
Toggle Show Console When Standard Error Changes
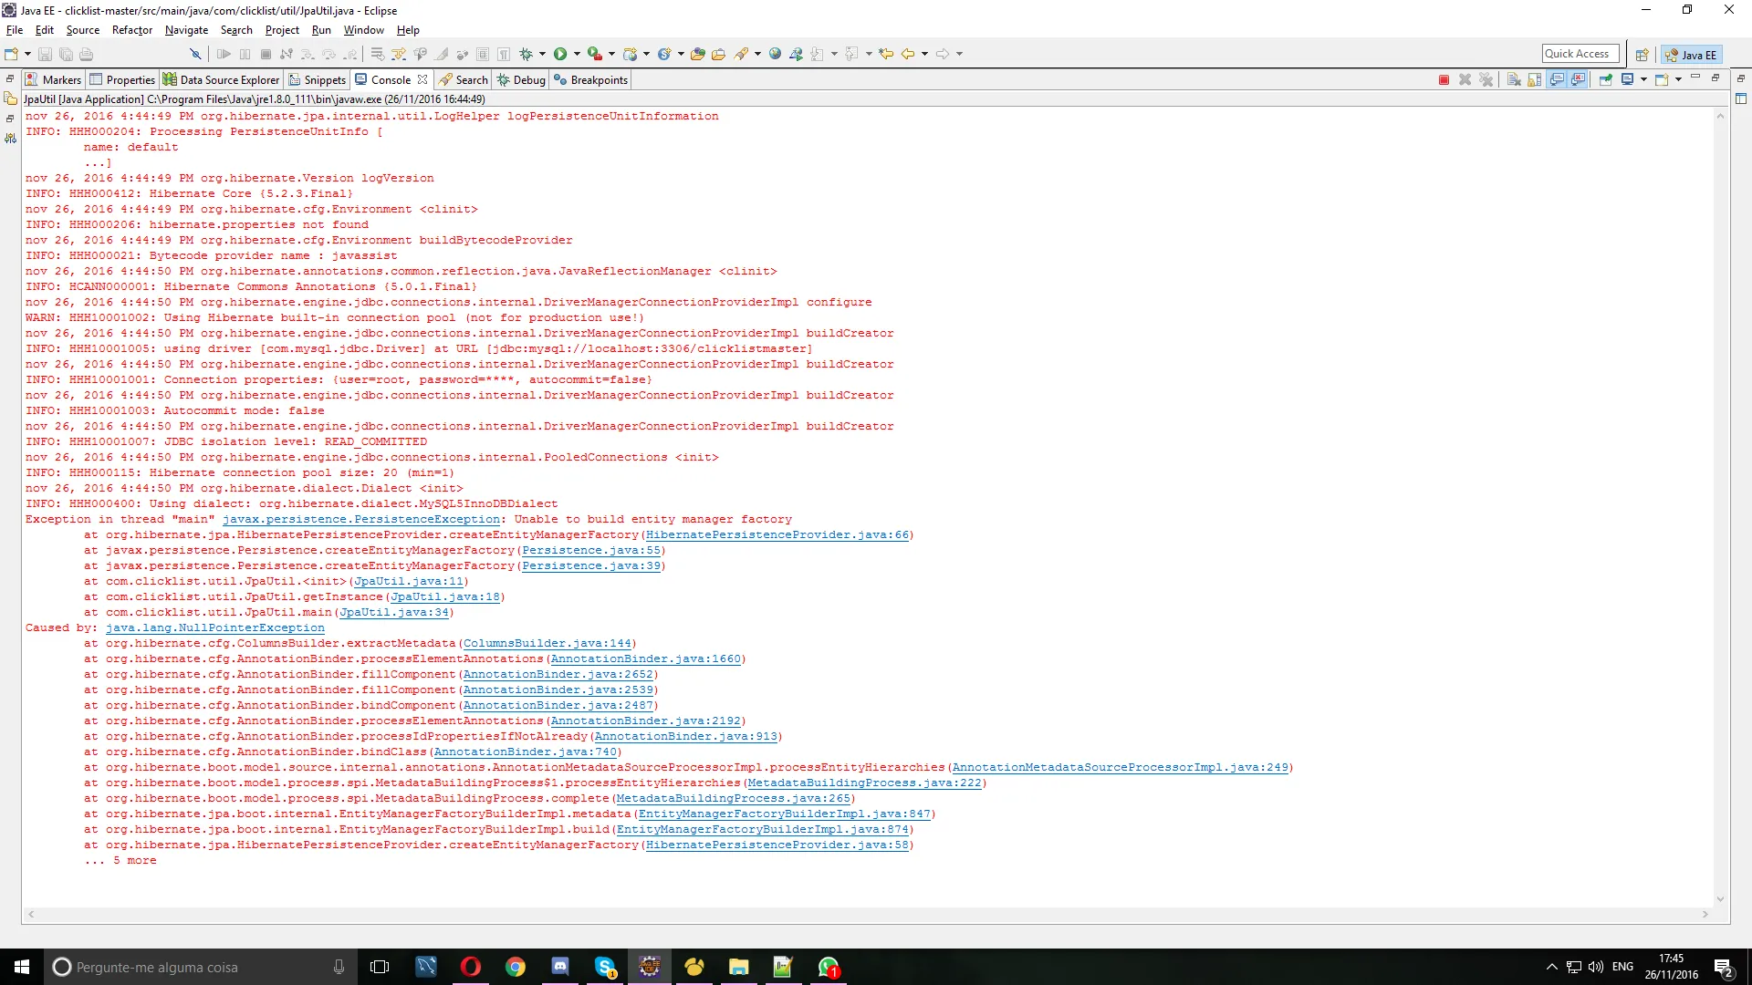coord(1578,80)
